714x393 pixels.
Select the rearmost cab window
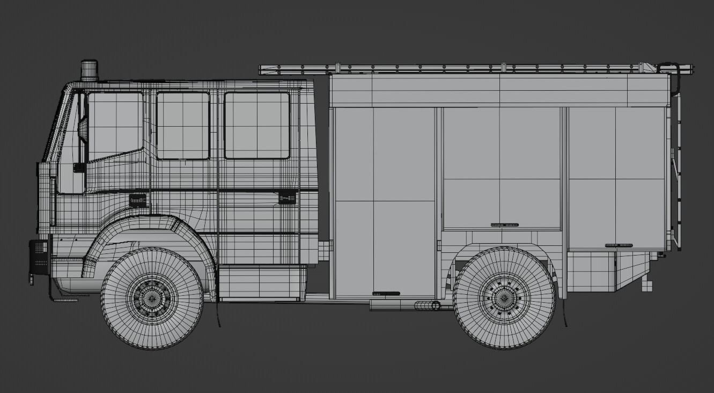click(257, 125)
